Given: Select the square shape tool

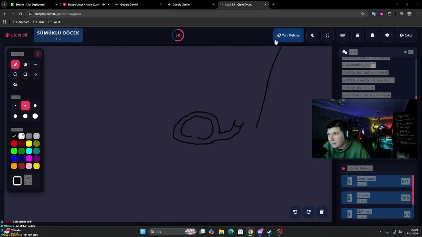Looking at the screenshot, I should click(25, 74).
